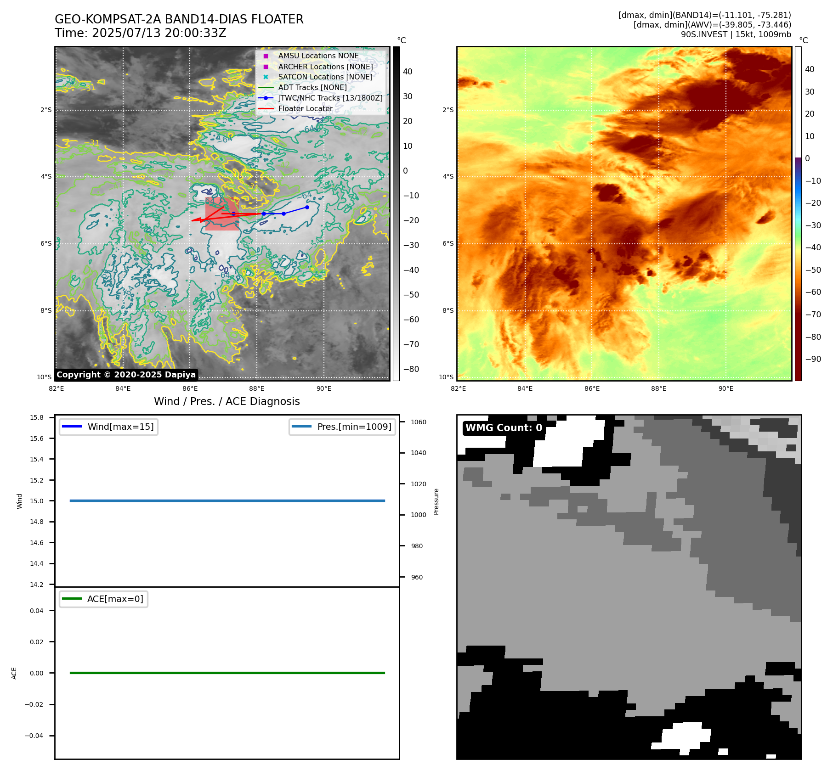
Task: Click the magenta AMSU Locations legend marker
Action: 266,56
